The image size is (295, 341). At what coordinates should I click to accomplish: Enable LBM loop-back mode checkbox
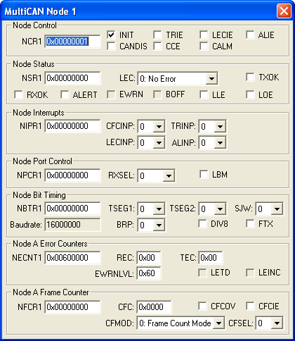pyautogui.click(x=204, y=175)
